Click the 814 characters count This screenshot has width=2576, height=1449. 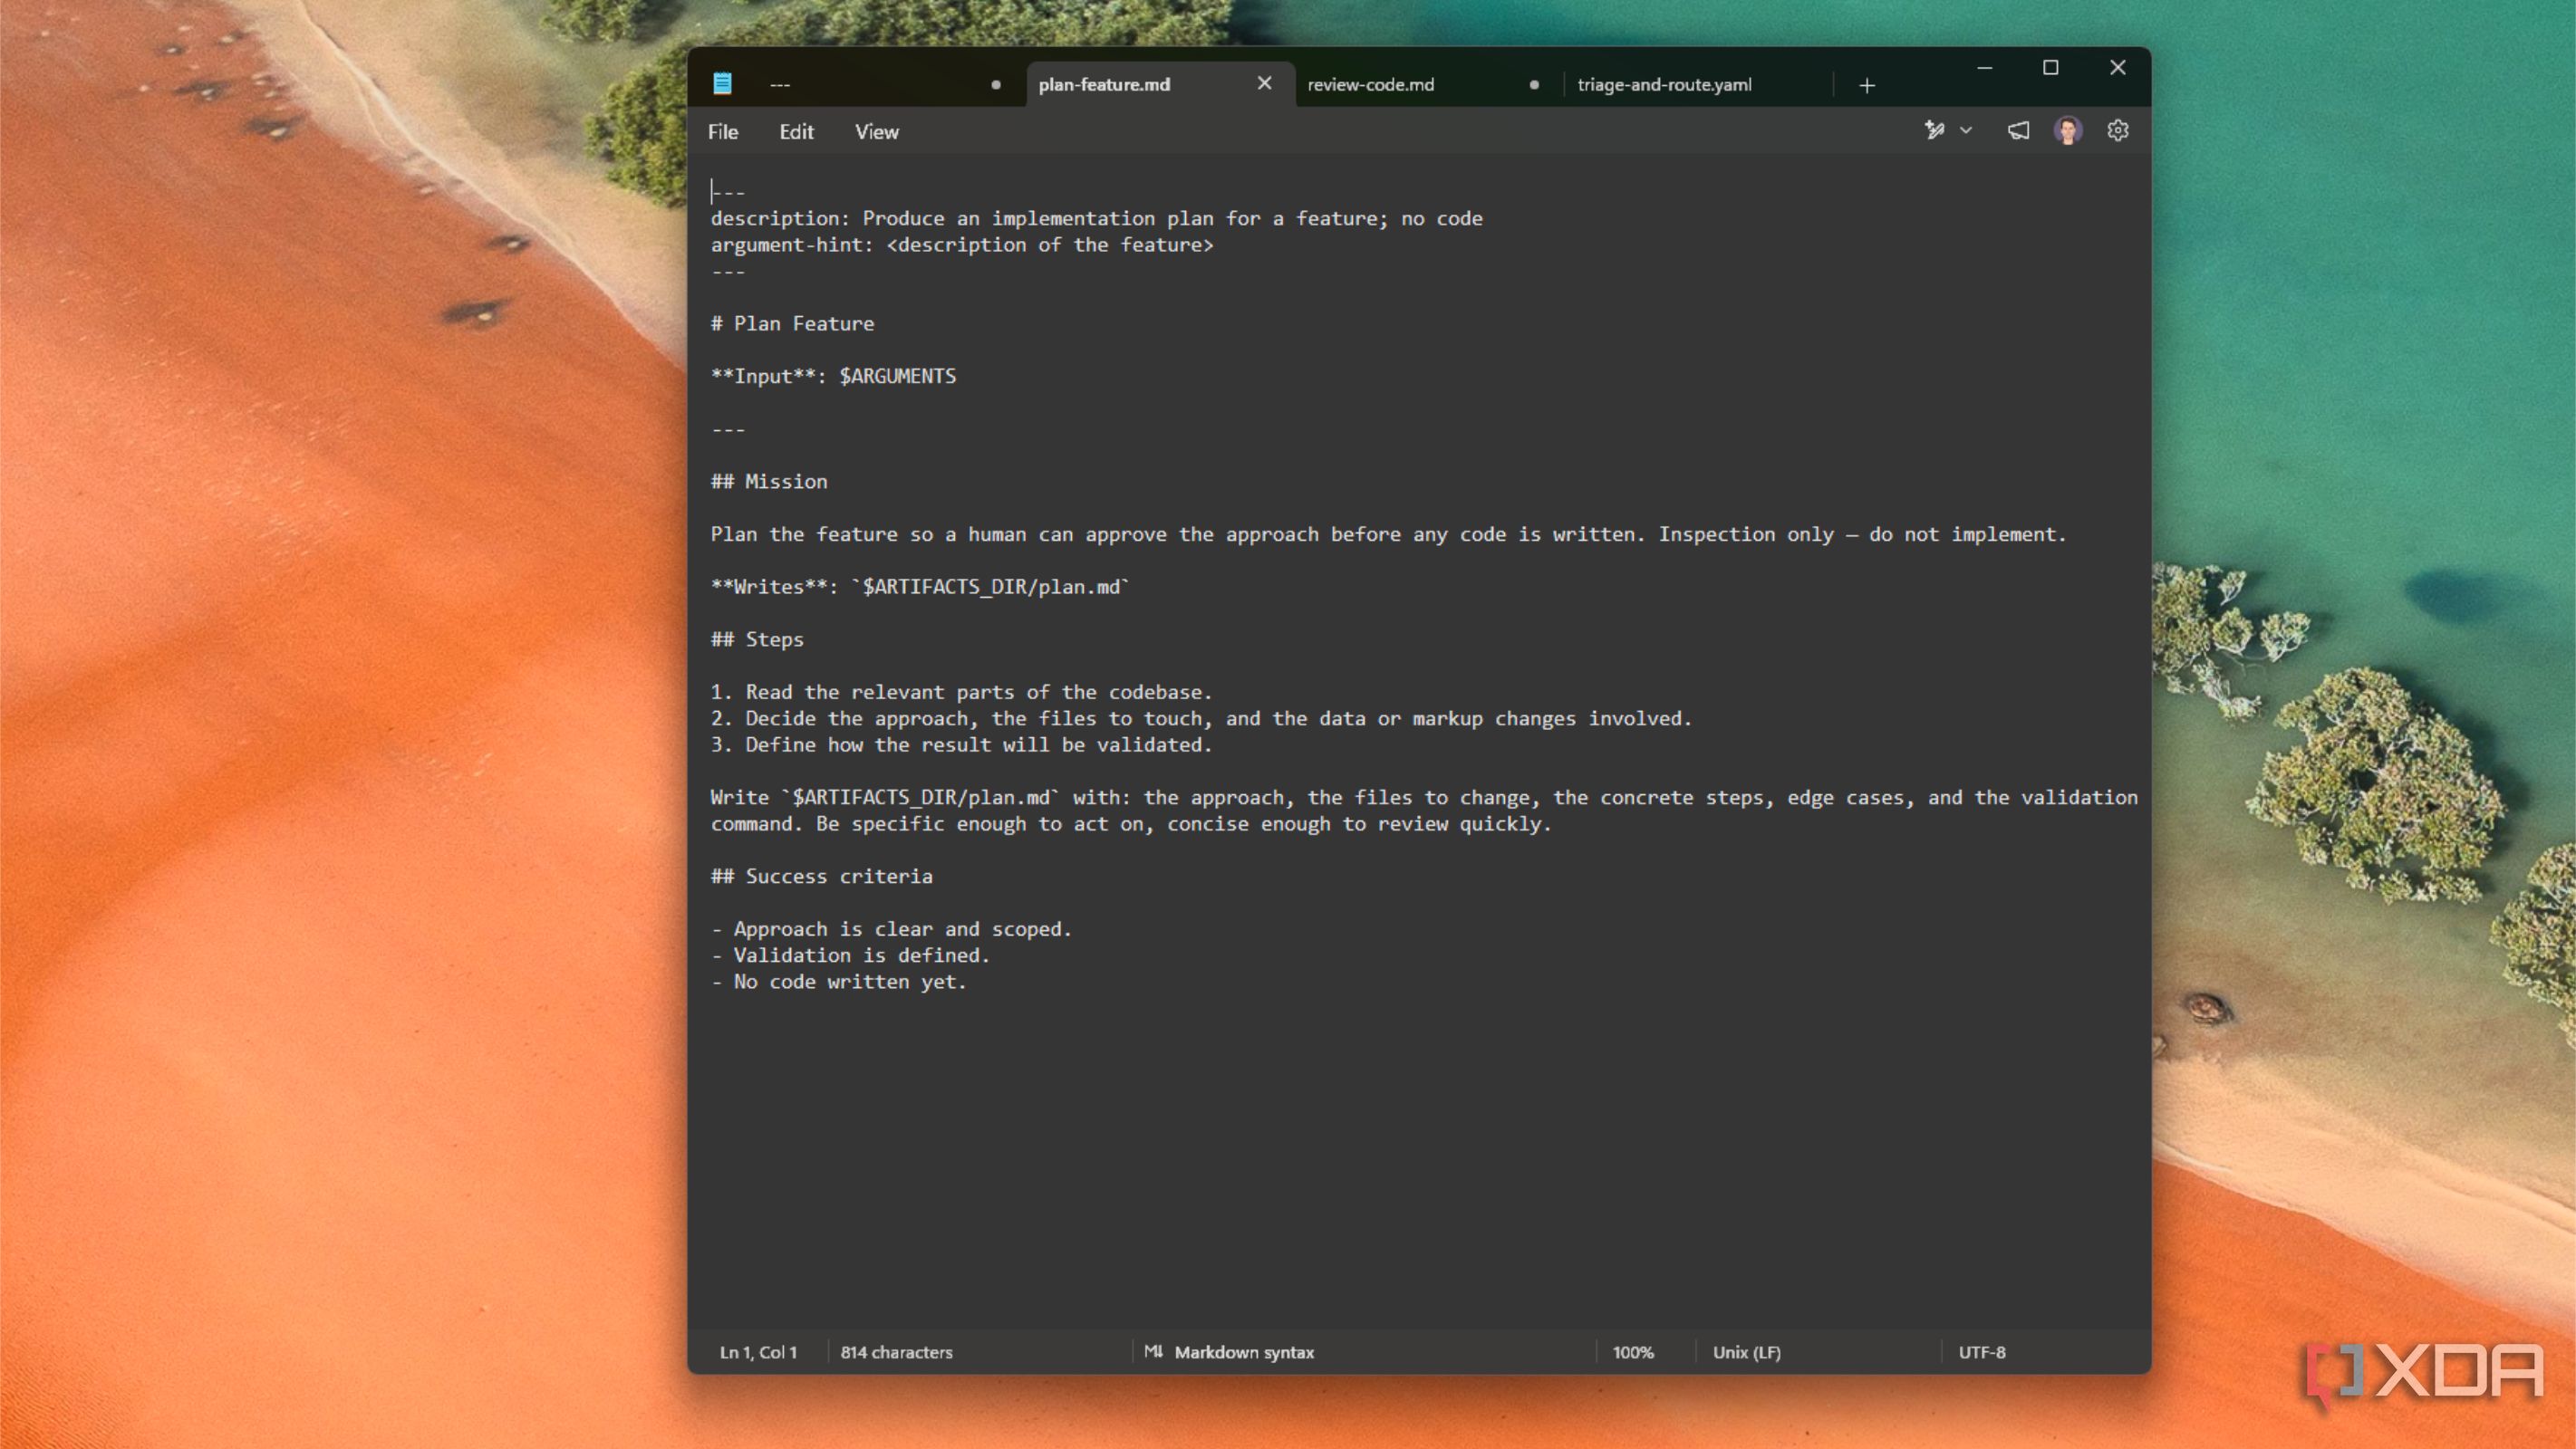point(896,1352)
